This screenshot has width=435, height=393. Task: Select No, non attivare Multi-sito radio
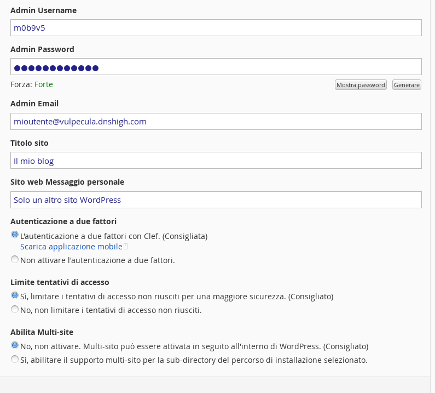[x=15, y=345]
